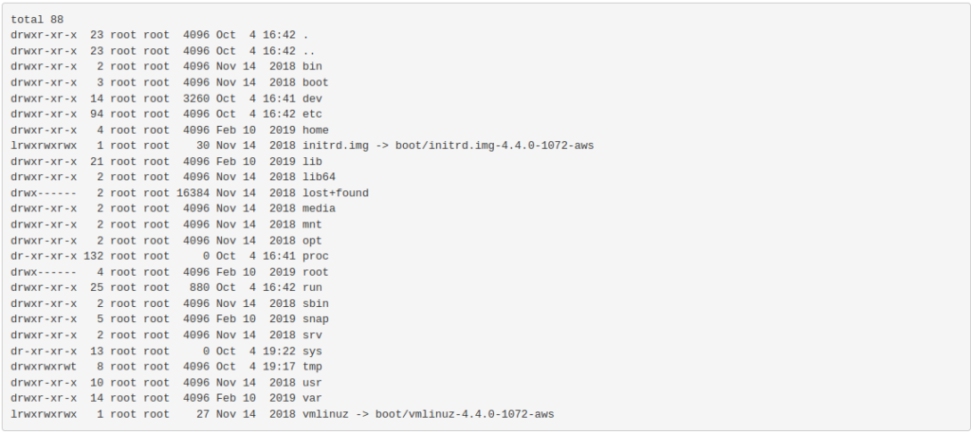
Task: Select the home directory entry
Action: [x=315, y=131]
